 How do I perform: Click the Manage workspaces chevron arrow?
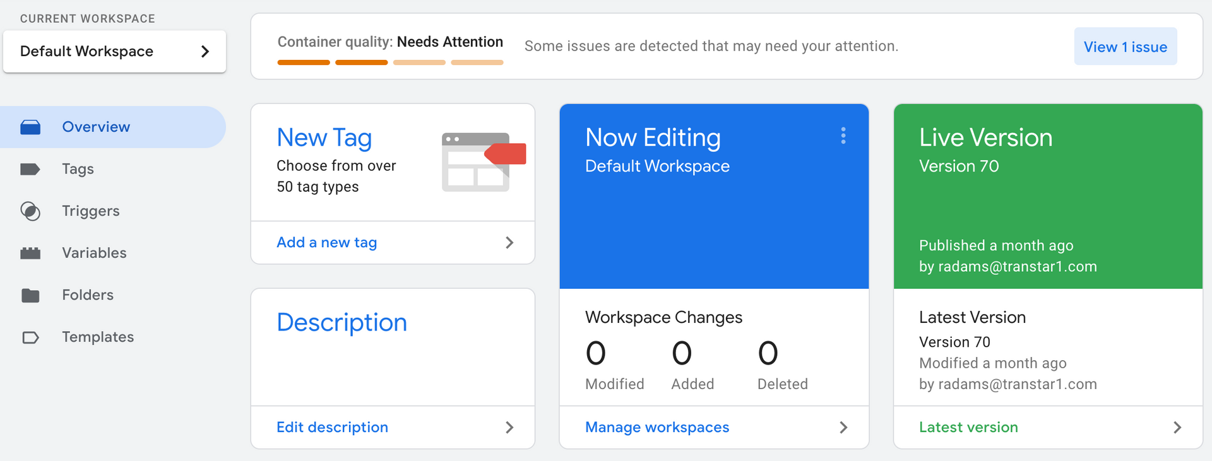pos(843,428)
